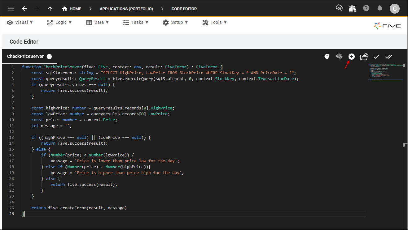Click the up arrow navigation icon
This screenshot has height=230, width=408.
pos(50,9)
